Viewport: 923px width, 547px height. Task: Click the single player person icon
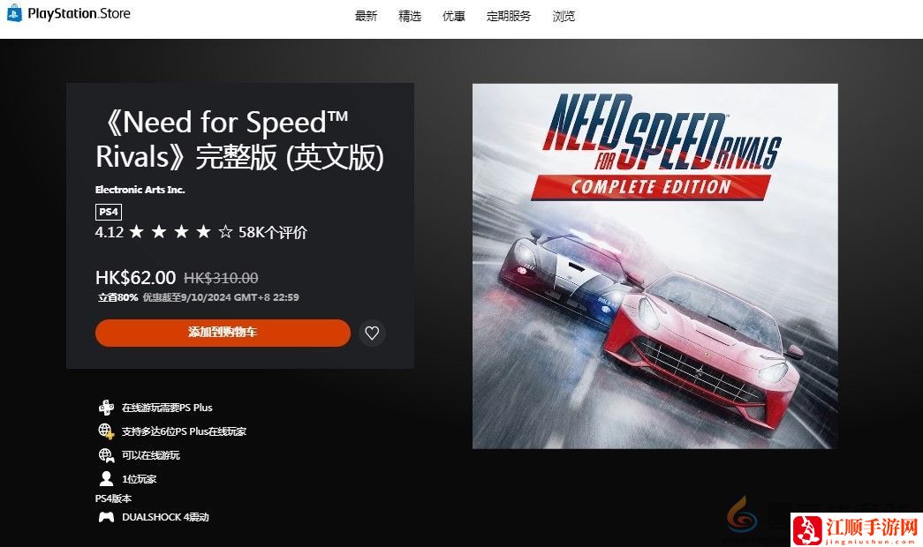106,479
